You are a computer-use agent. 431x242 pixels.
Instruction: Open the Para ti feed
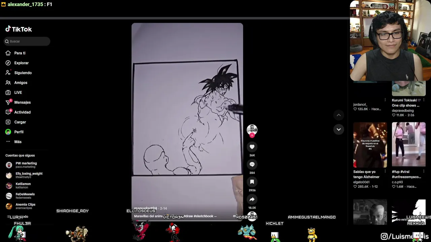pyautogui.click(x=20, y=53)
